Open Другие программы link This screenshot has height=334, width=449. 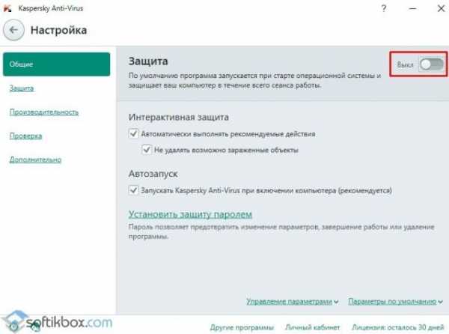click(242, 327)
